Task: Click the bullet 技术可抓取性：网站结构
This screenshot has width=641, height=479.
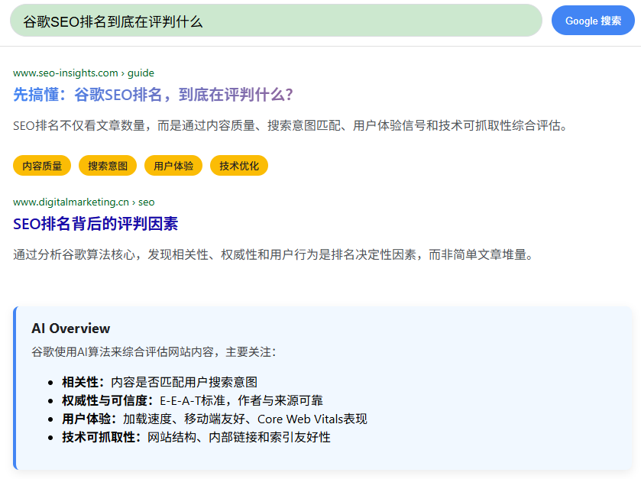Action: point(196,437)
